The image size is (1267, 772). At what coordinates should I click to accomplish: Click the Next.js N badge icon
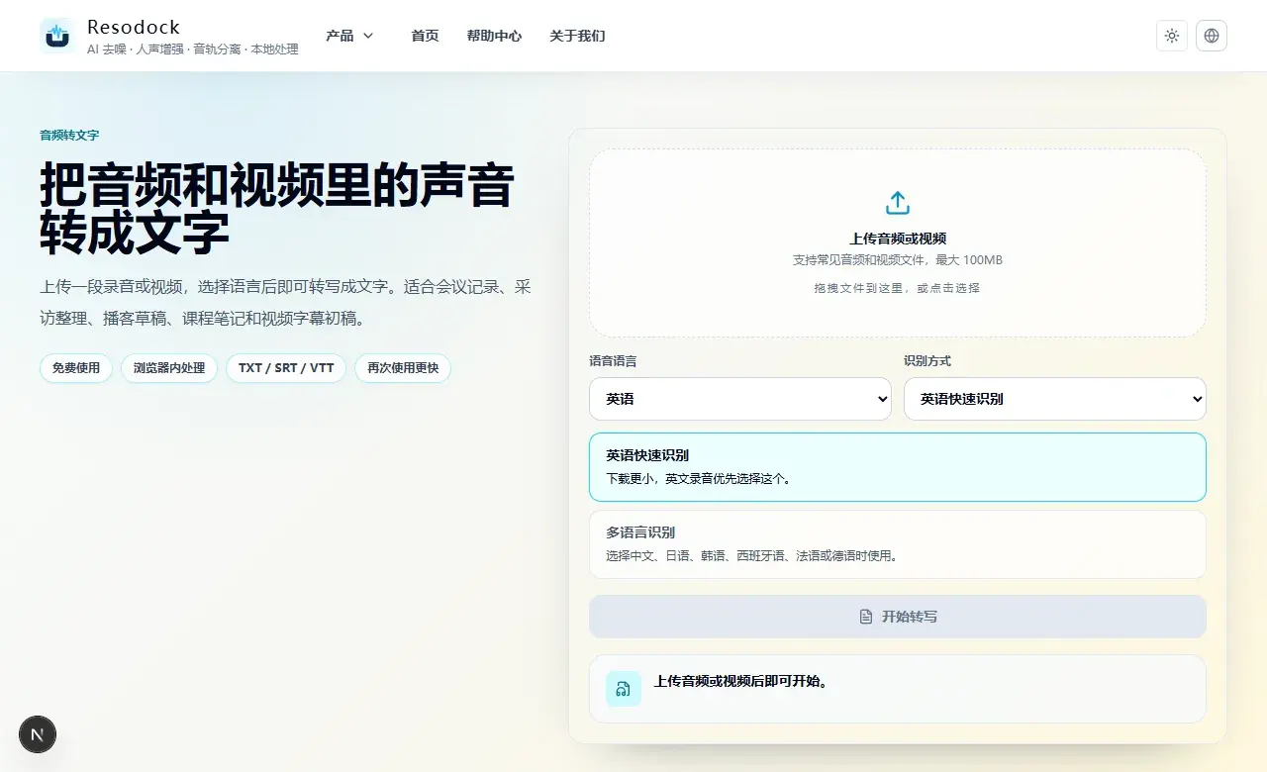point(38,734)
